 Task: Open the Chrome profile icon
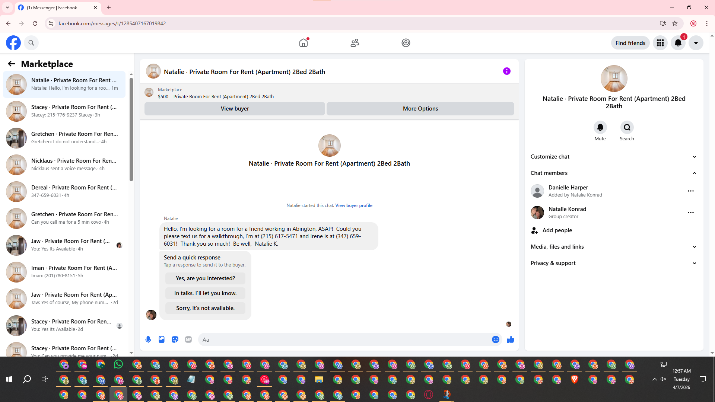coord(693,23)
